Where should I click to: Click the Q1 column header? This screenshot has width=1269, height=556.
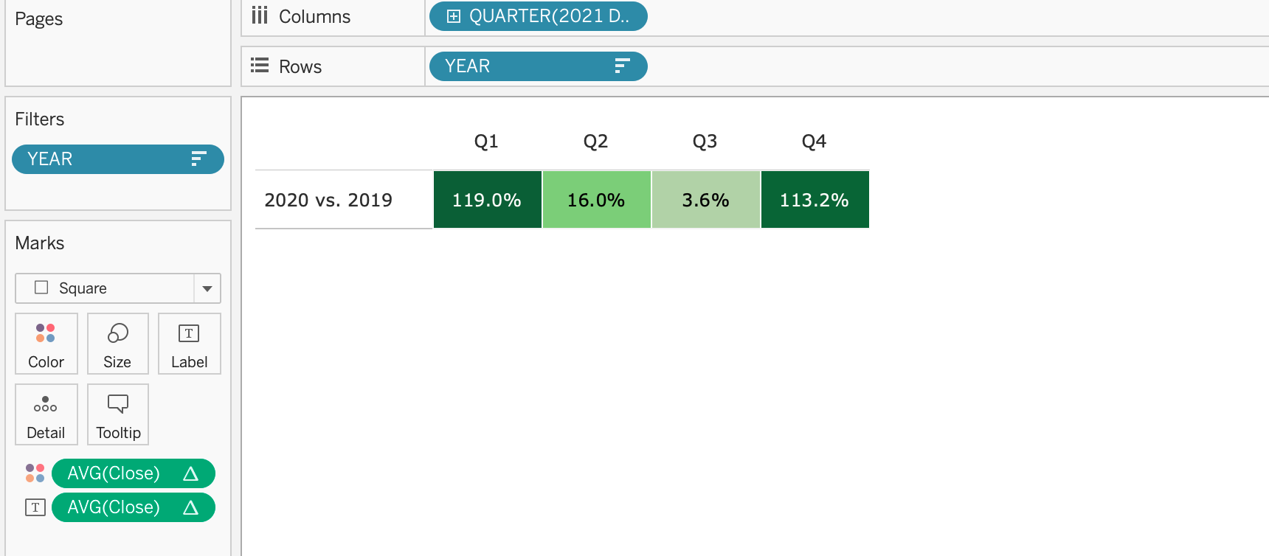pos(487,141)
